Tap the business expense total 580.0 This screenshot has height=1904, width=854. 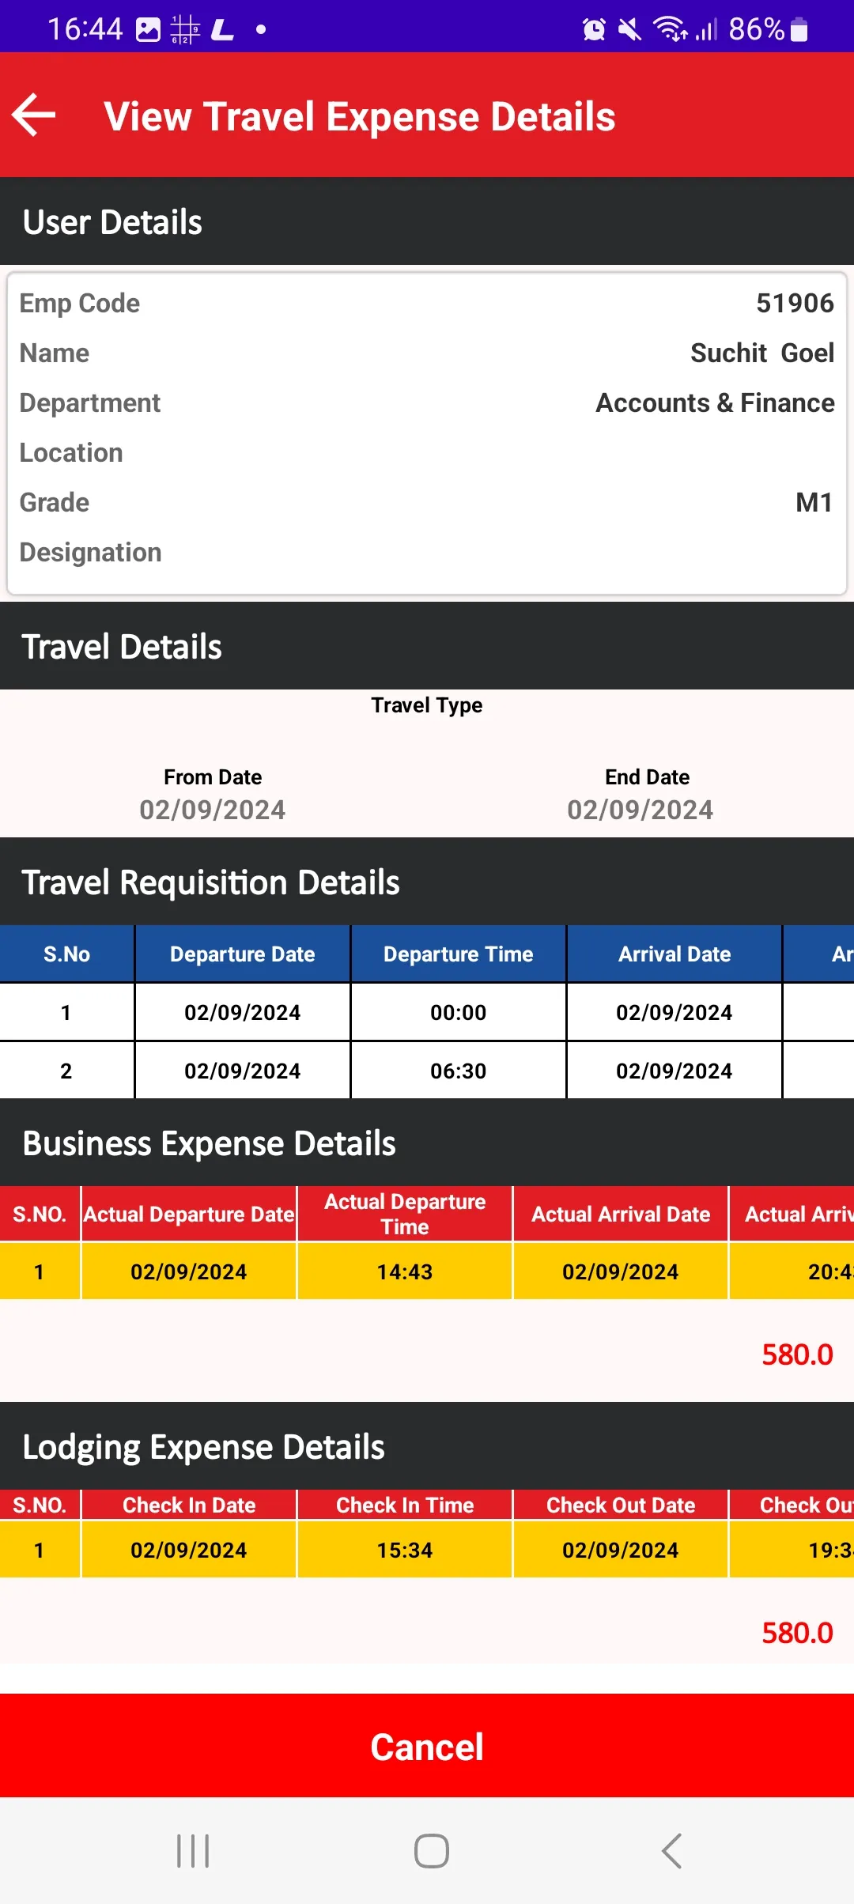[x=797, y=1354]
